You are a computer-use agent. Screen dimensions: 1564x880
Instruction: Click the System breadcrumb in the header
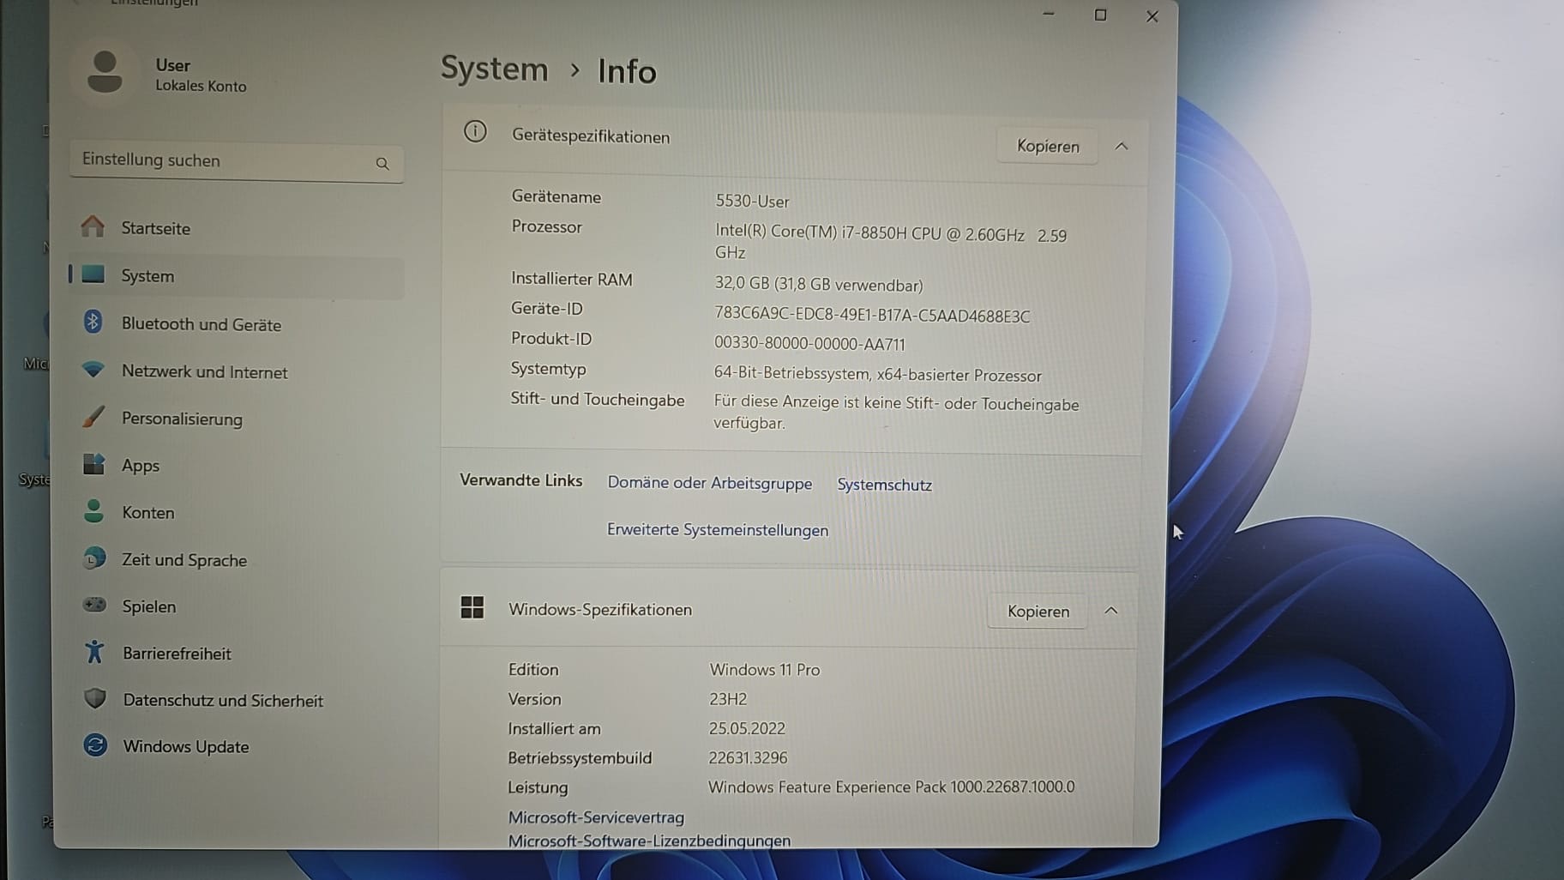(495, 69)
